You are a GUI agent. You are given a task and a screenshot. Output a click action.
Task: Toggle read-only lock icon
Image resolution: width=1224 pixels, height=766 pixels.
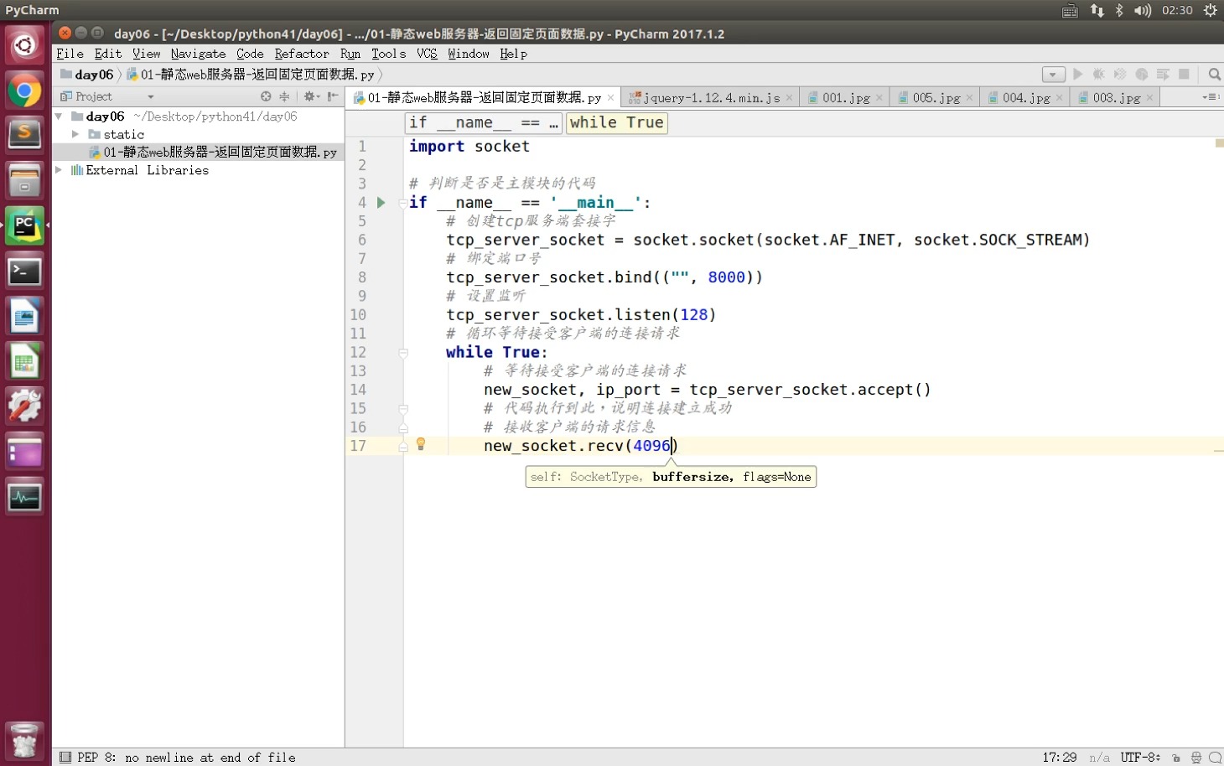coord(1176,758)
